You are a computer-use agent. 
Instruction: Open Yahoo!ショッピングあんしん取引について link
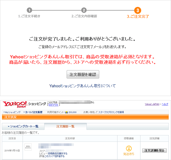[82, 86]
